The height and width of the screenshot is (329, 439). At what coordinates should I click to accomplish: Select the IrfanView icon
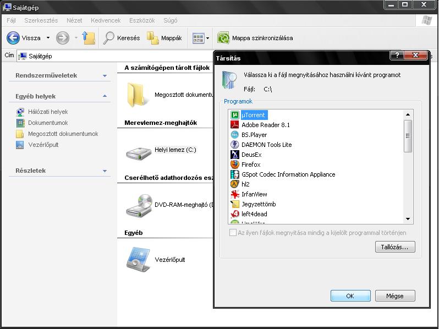[234, 194]
